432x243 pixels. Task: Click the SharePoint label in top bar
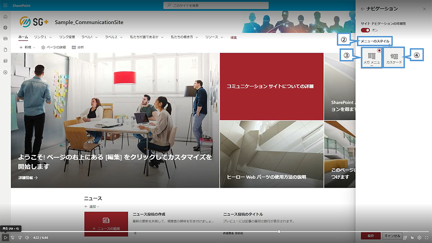coord(21,6)
